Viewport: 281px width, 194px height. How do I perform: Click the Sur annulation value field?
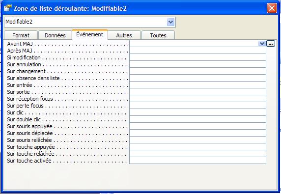point(197,64)
